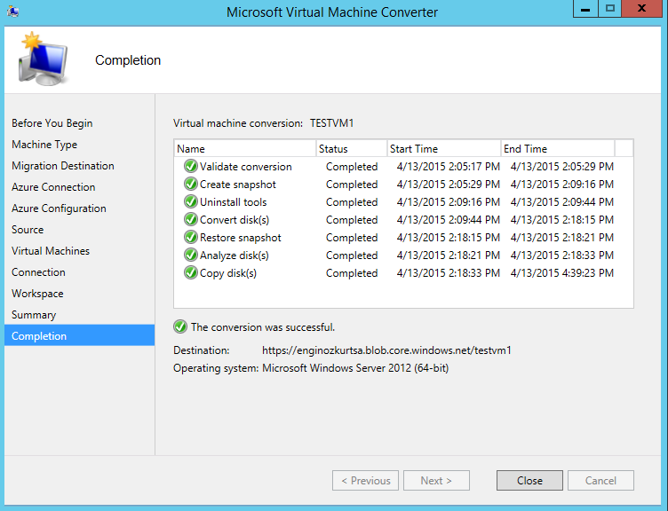This screenshot has height=511, width=668.
Task: Click Microsoft Windows Server 2012 (64-bit) text
Action: click(355, 368)
